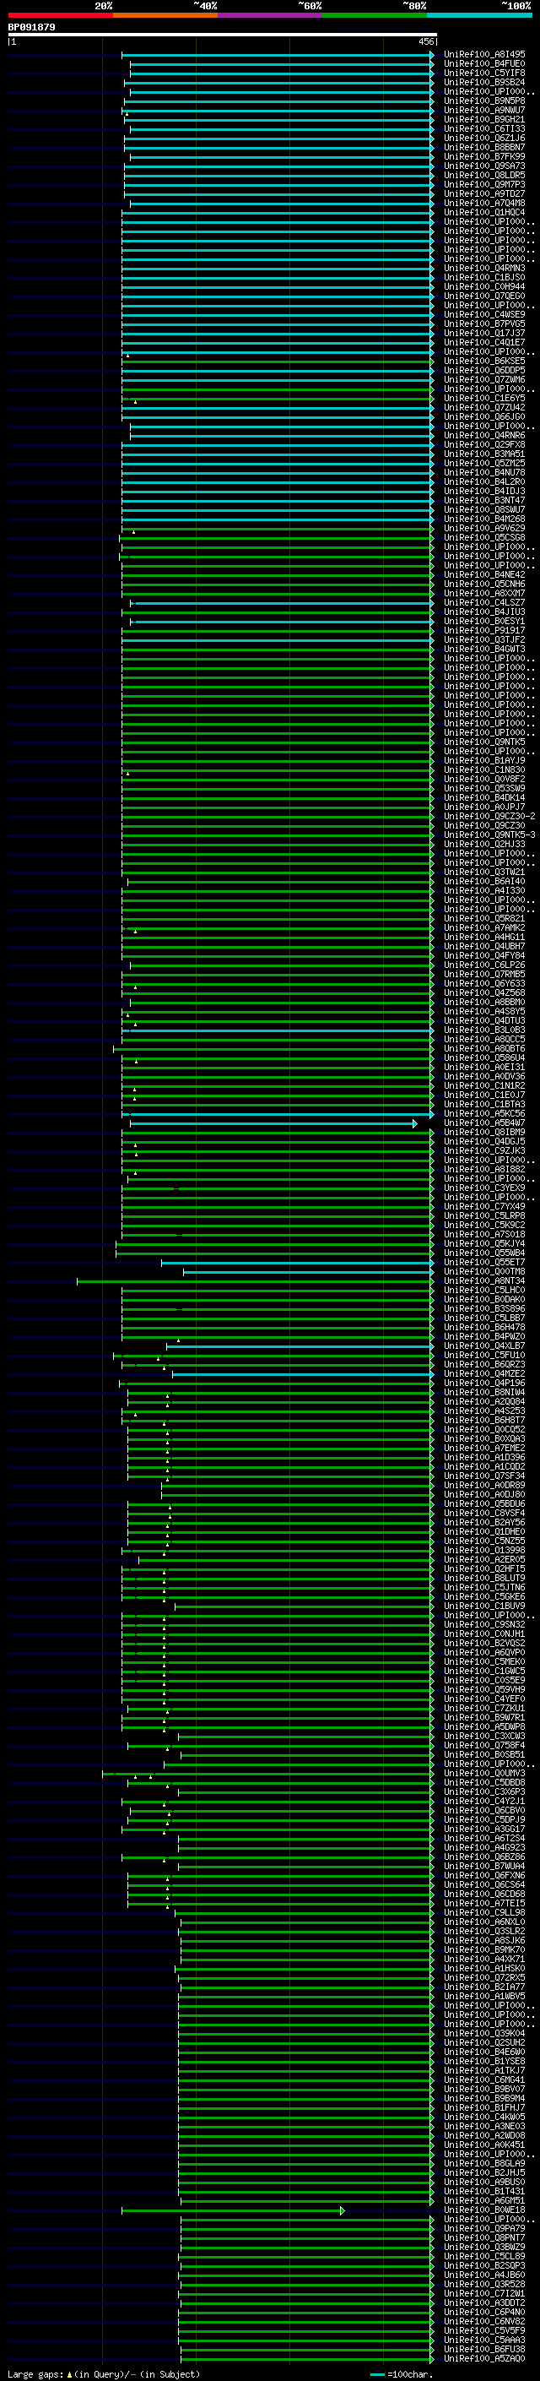Select hit UniRef100_C5YIF8

coord(484,73)
